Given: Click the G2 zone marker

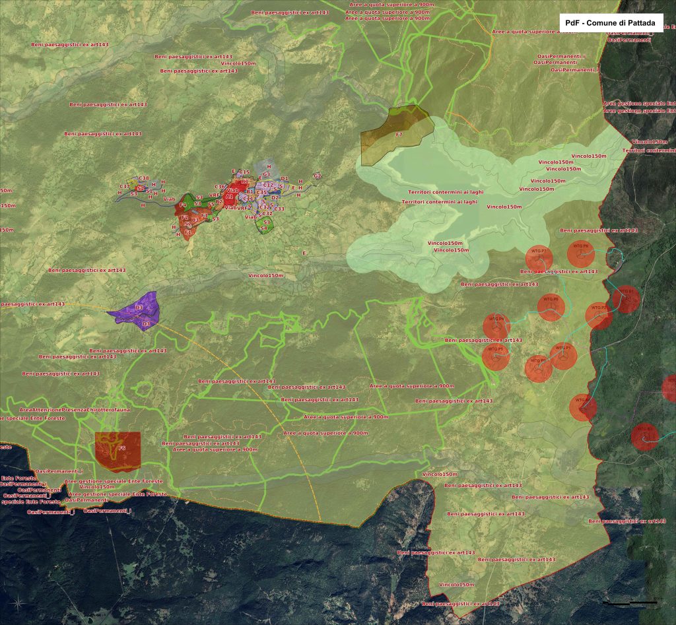Looking at the screenshot, I should click(318, 176).
